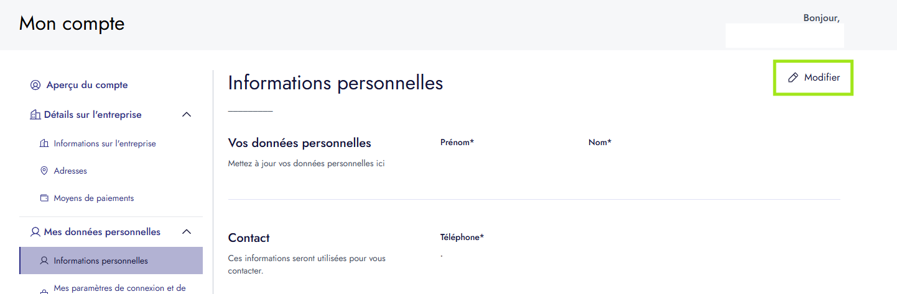Open the Aperçu du compte page
Screen dimensions: 897x294
(87, 85)
